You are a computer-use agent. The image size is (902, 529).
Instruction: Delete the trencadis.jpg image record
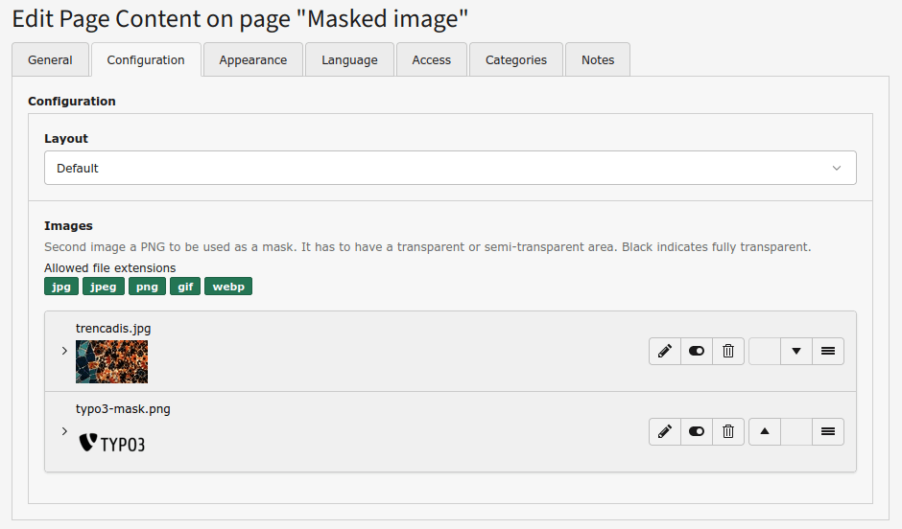pos(728,352)
